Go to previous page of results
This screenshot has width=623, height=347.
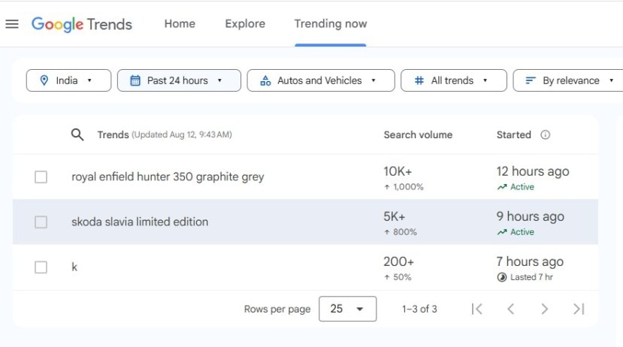pyautogui.click(x=511, y=309)
